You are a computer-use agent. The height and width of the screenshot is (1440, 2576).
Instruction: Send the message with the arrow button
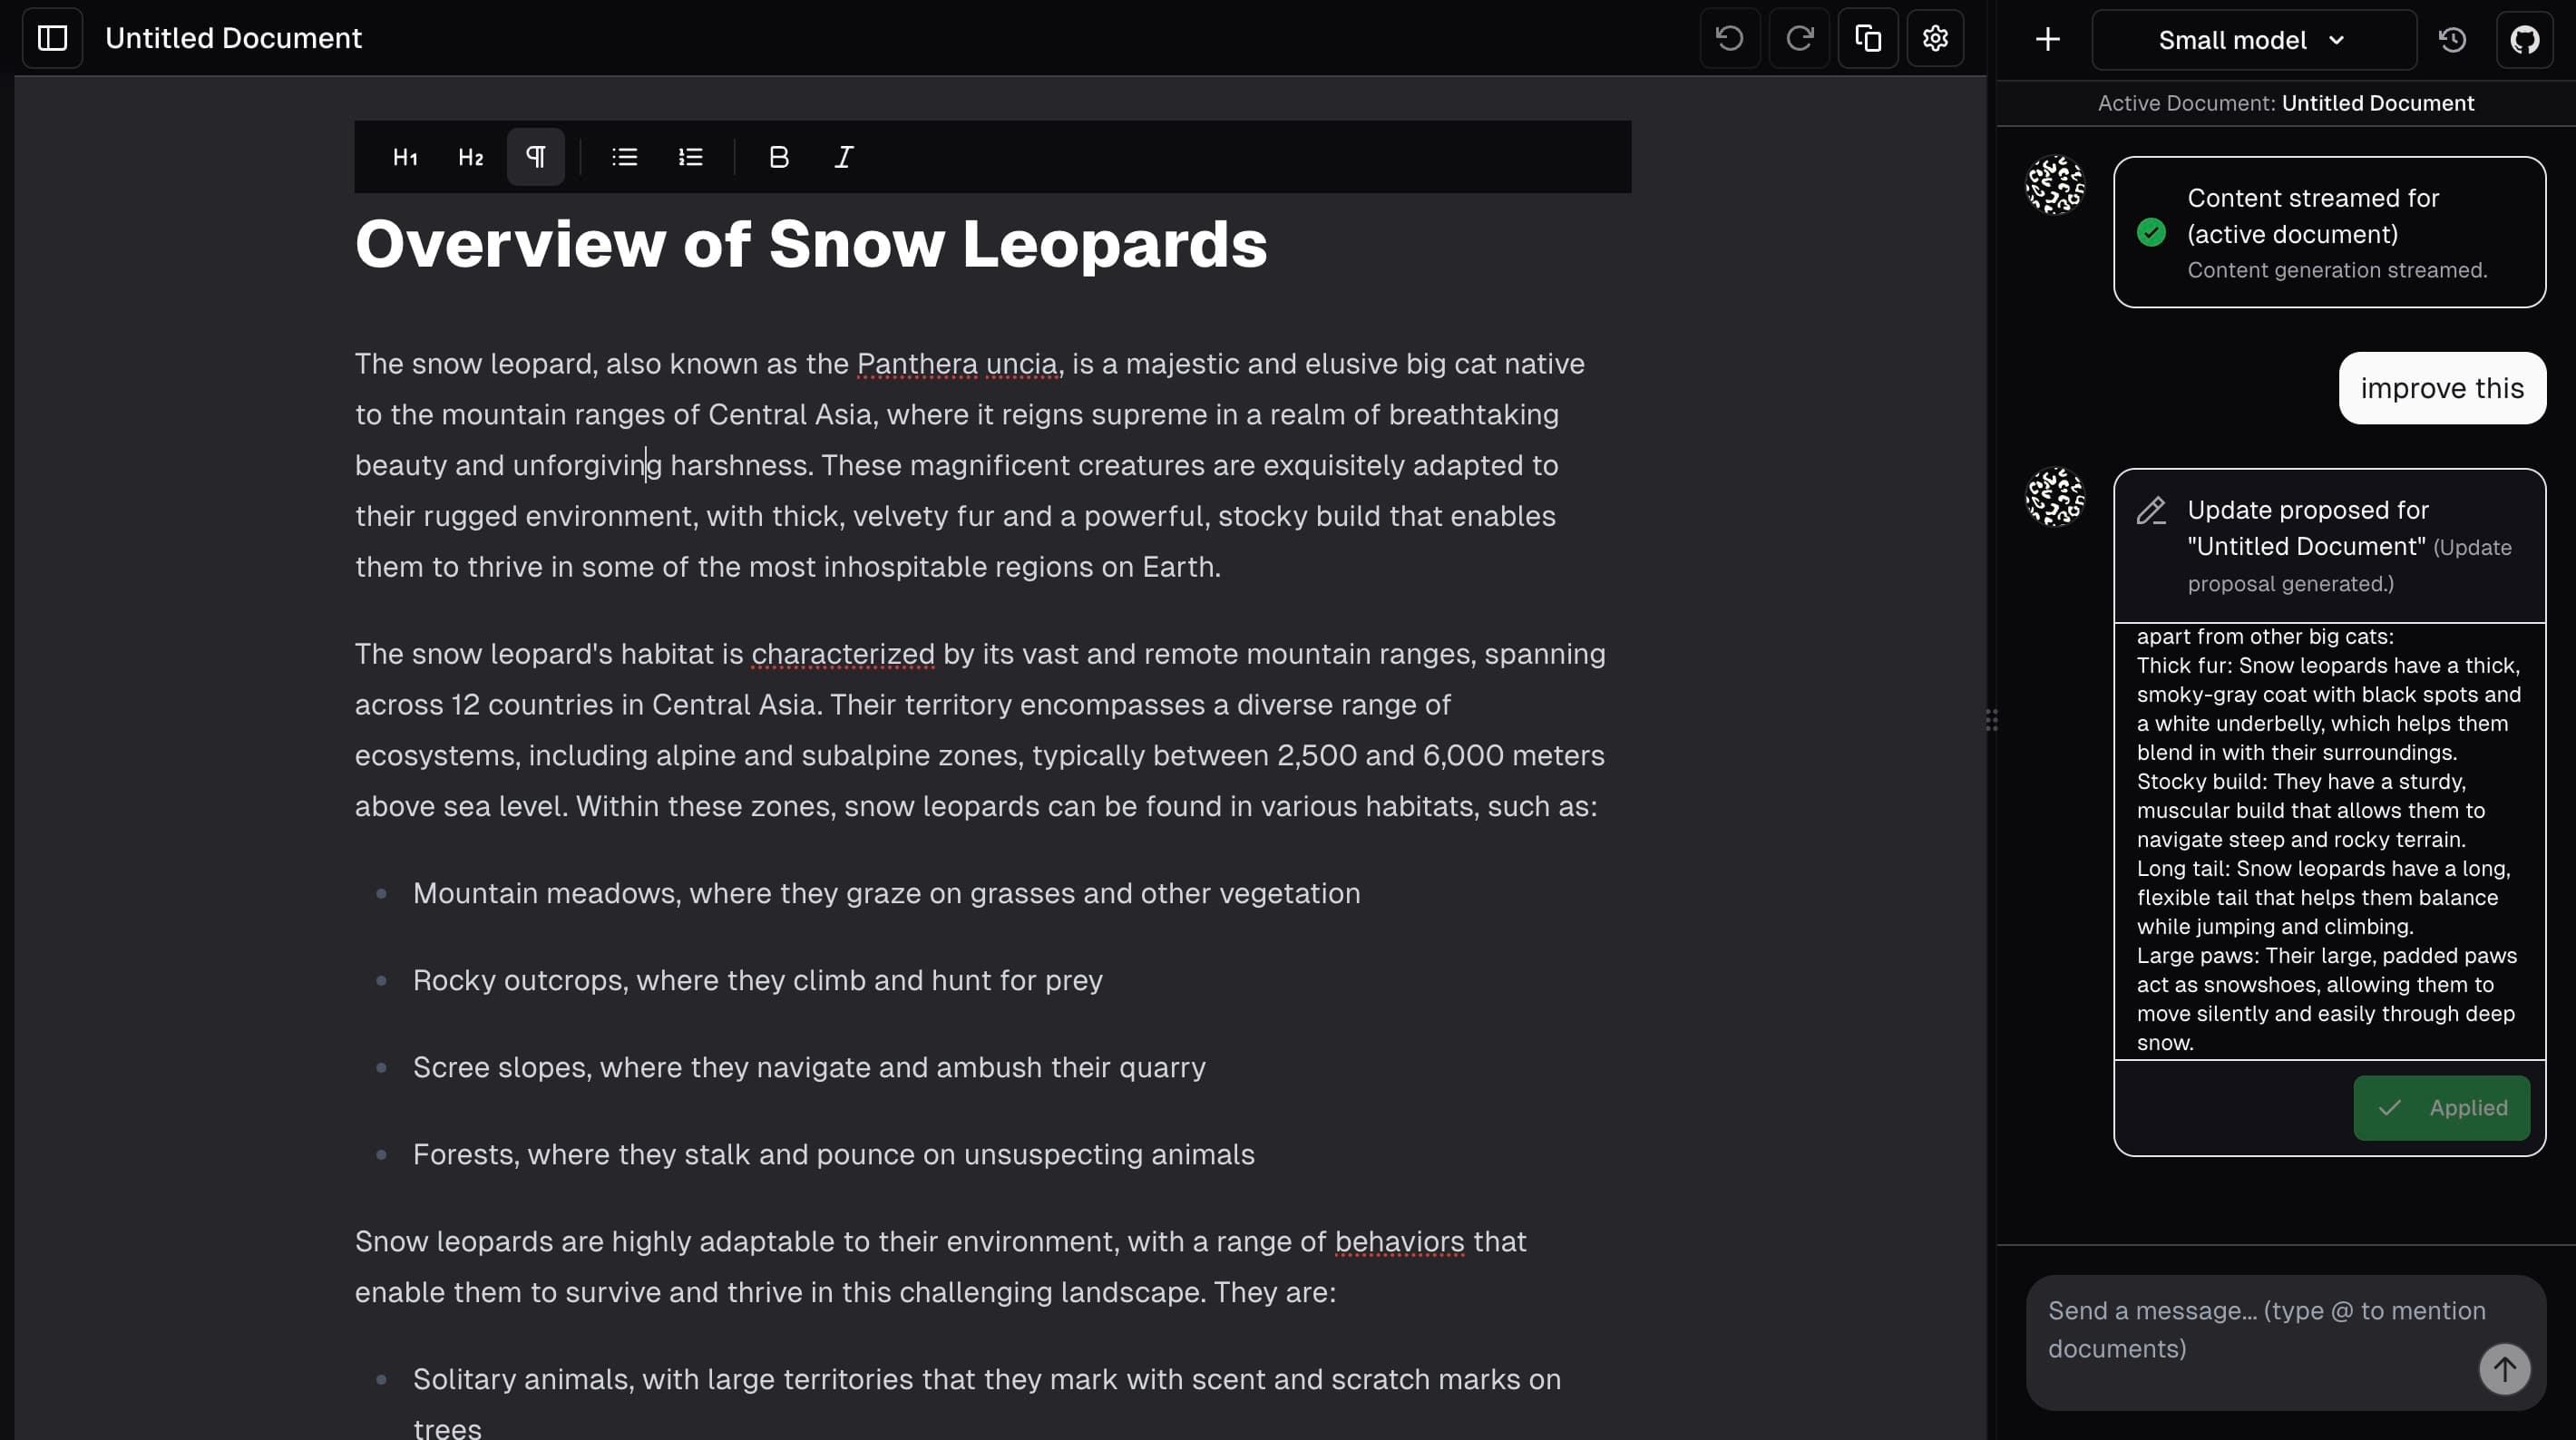[2504, 1369]
